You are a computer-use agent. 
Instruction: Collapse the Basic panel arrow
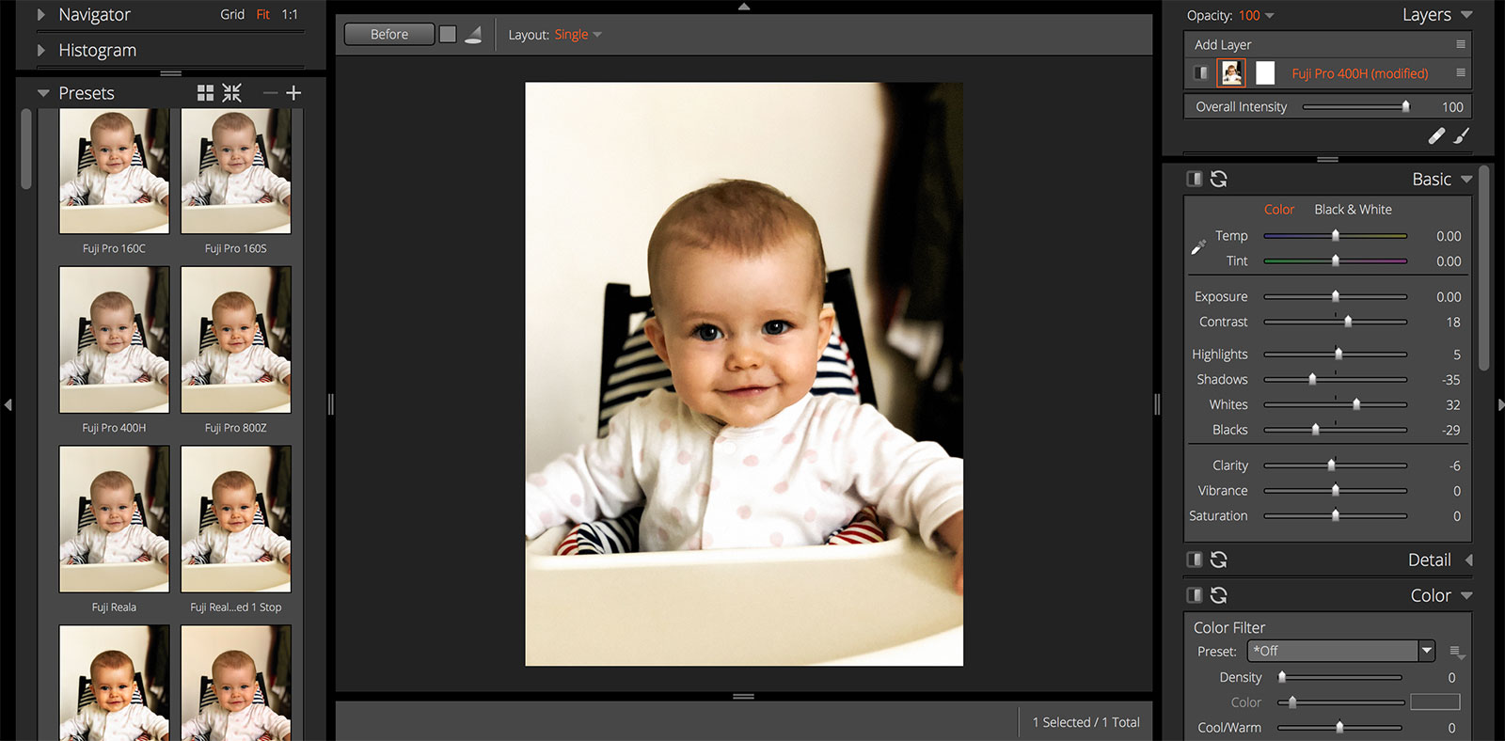click(x=1466, y=179)
